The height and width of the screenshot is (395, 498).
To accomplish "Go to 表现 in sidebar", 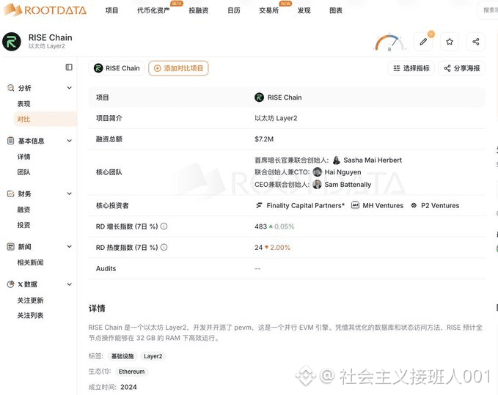I will click(23, 104).
